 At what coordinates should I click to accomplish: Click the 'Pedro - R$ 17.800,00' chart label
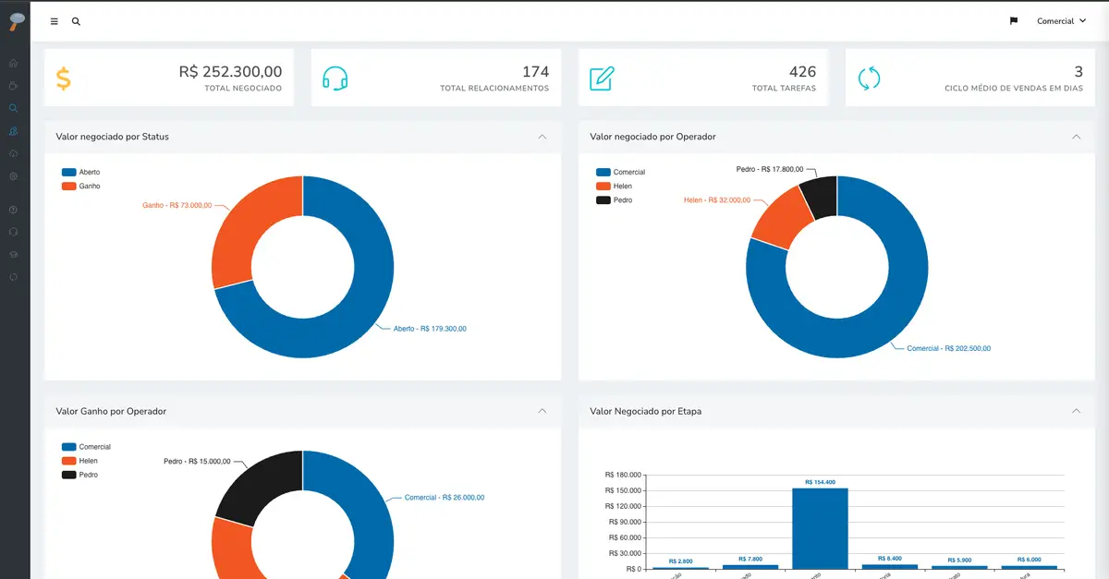point(770,169)
